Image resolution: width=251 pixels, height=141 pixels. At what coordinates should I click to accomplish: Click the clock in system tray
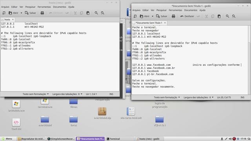coord(243,139)
